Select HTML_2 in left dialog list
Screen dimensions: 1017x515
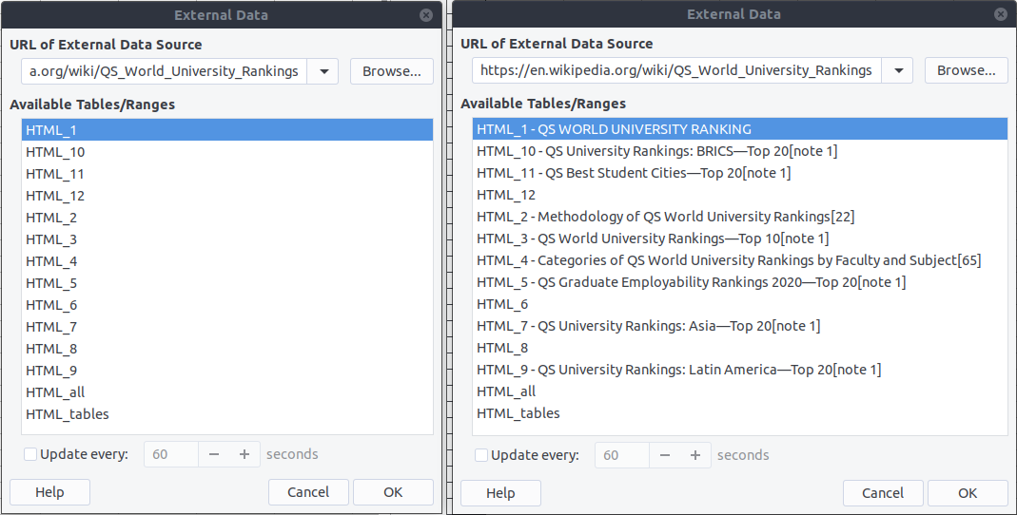coord(227,218)
